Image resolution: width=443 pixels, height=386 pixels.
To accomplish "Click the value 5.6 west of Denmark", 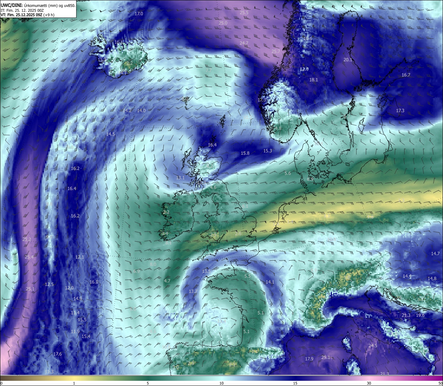I will (288, 173).
